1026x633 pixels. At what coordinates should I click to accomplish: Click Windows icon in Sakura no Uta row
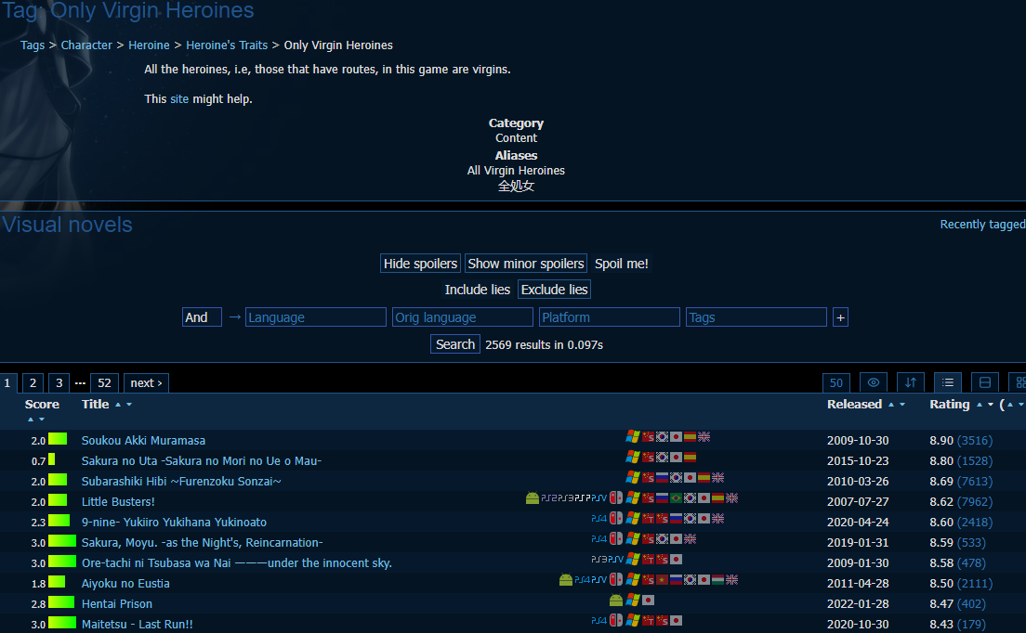point(633,457)
